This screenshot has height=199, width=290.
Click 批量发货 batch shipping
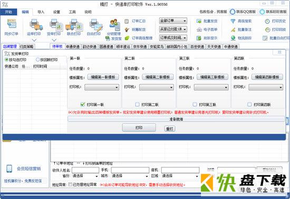click(x=207, y=21)
